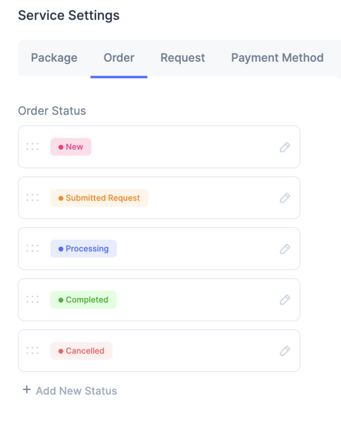Click the drag handle beside Completed status
This screenshot has width=341, height=421.
(32, 300)
